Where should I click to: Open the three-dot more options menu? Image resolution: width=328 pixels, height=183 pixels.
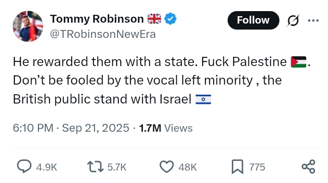(313, 20)
